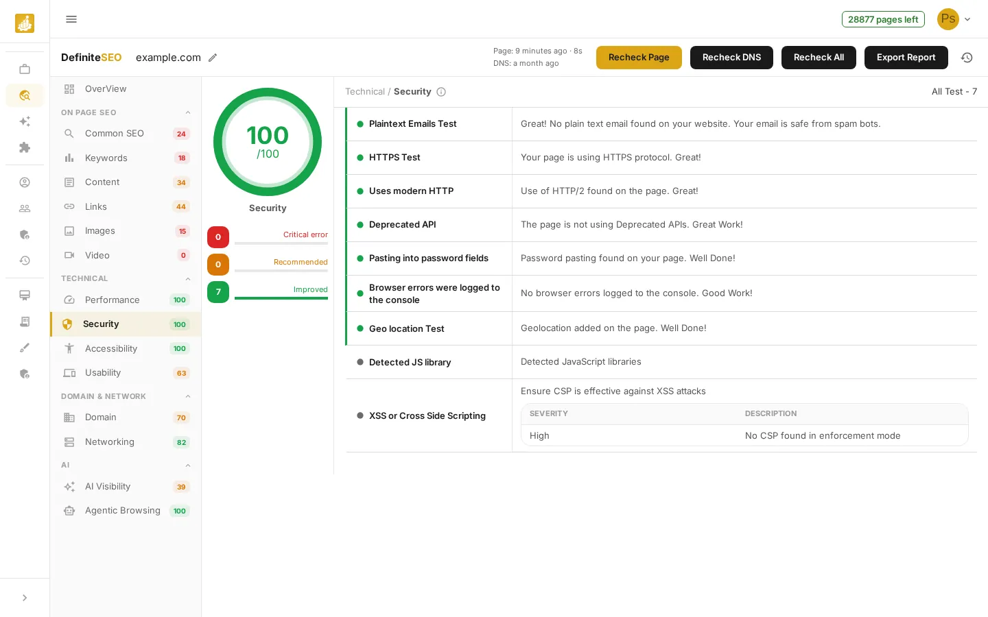Click the All Test - 7 label
The image size is (988, 617).
[954, 92]
